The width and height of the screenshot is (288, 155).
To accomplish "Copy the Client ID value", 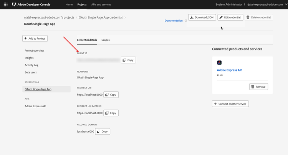I will click(128, 60).
